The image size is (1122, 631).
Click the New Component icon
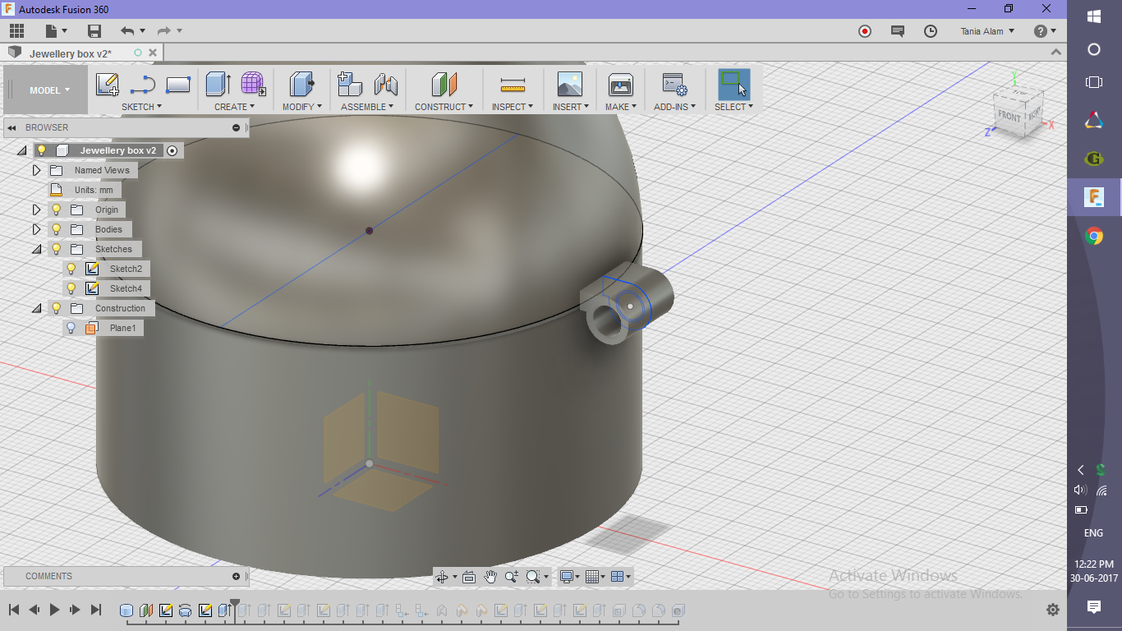350,85
